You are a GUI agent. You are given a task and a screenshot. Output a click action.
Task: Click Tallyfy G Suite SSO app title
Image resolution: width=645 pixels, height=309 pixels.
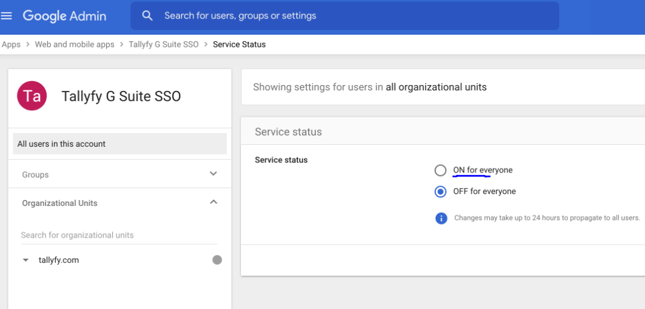pyautogui.click(x=121, y=96)
